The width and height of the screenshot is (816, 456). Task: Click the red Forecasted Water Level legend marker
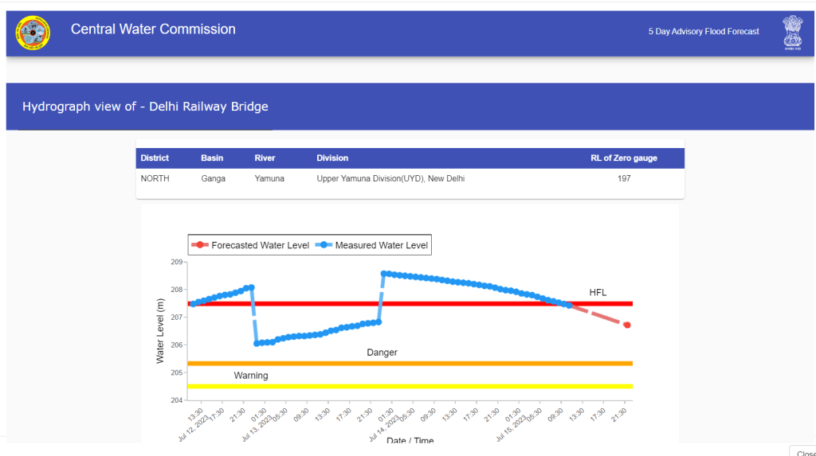pyautogui.click(x=201, y=245)
